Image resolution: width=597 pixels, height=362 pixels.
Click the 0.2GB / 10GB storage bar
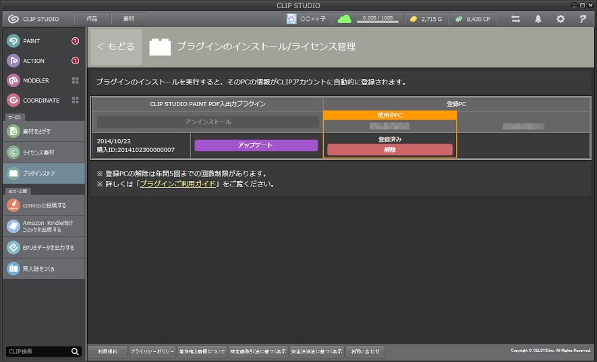(x=377, y=19)
